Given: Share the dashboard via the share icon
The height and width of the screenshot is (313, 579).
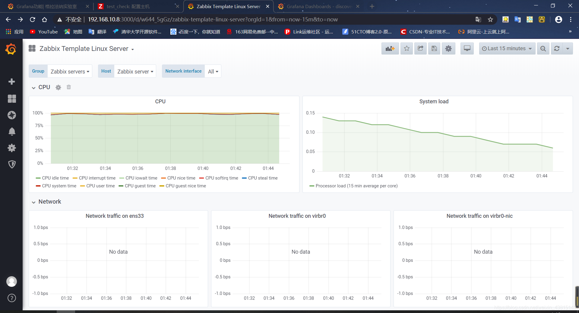Looking at the screenshot, I should coord(420,49).
